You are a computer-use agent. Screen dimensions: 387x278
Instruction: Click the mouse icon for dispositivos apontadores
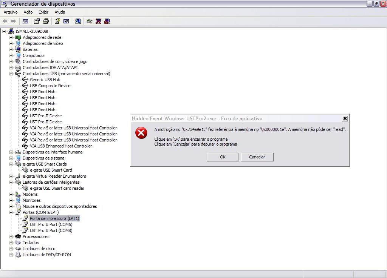(x=18, y=206)
